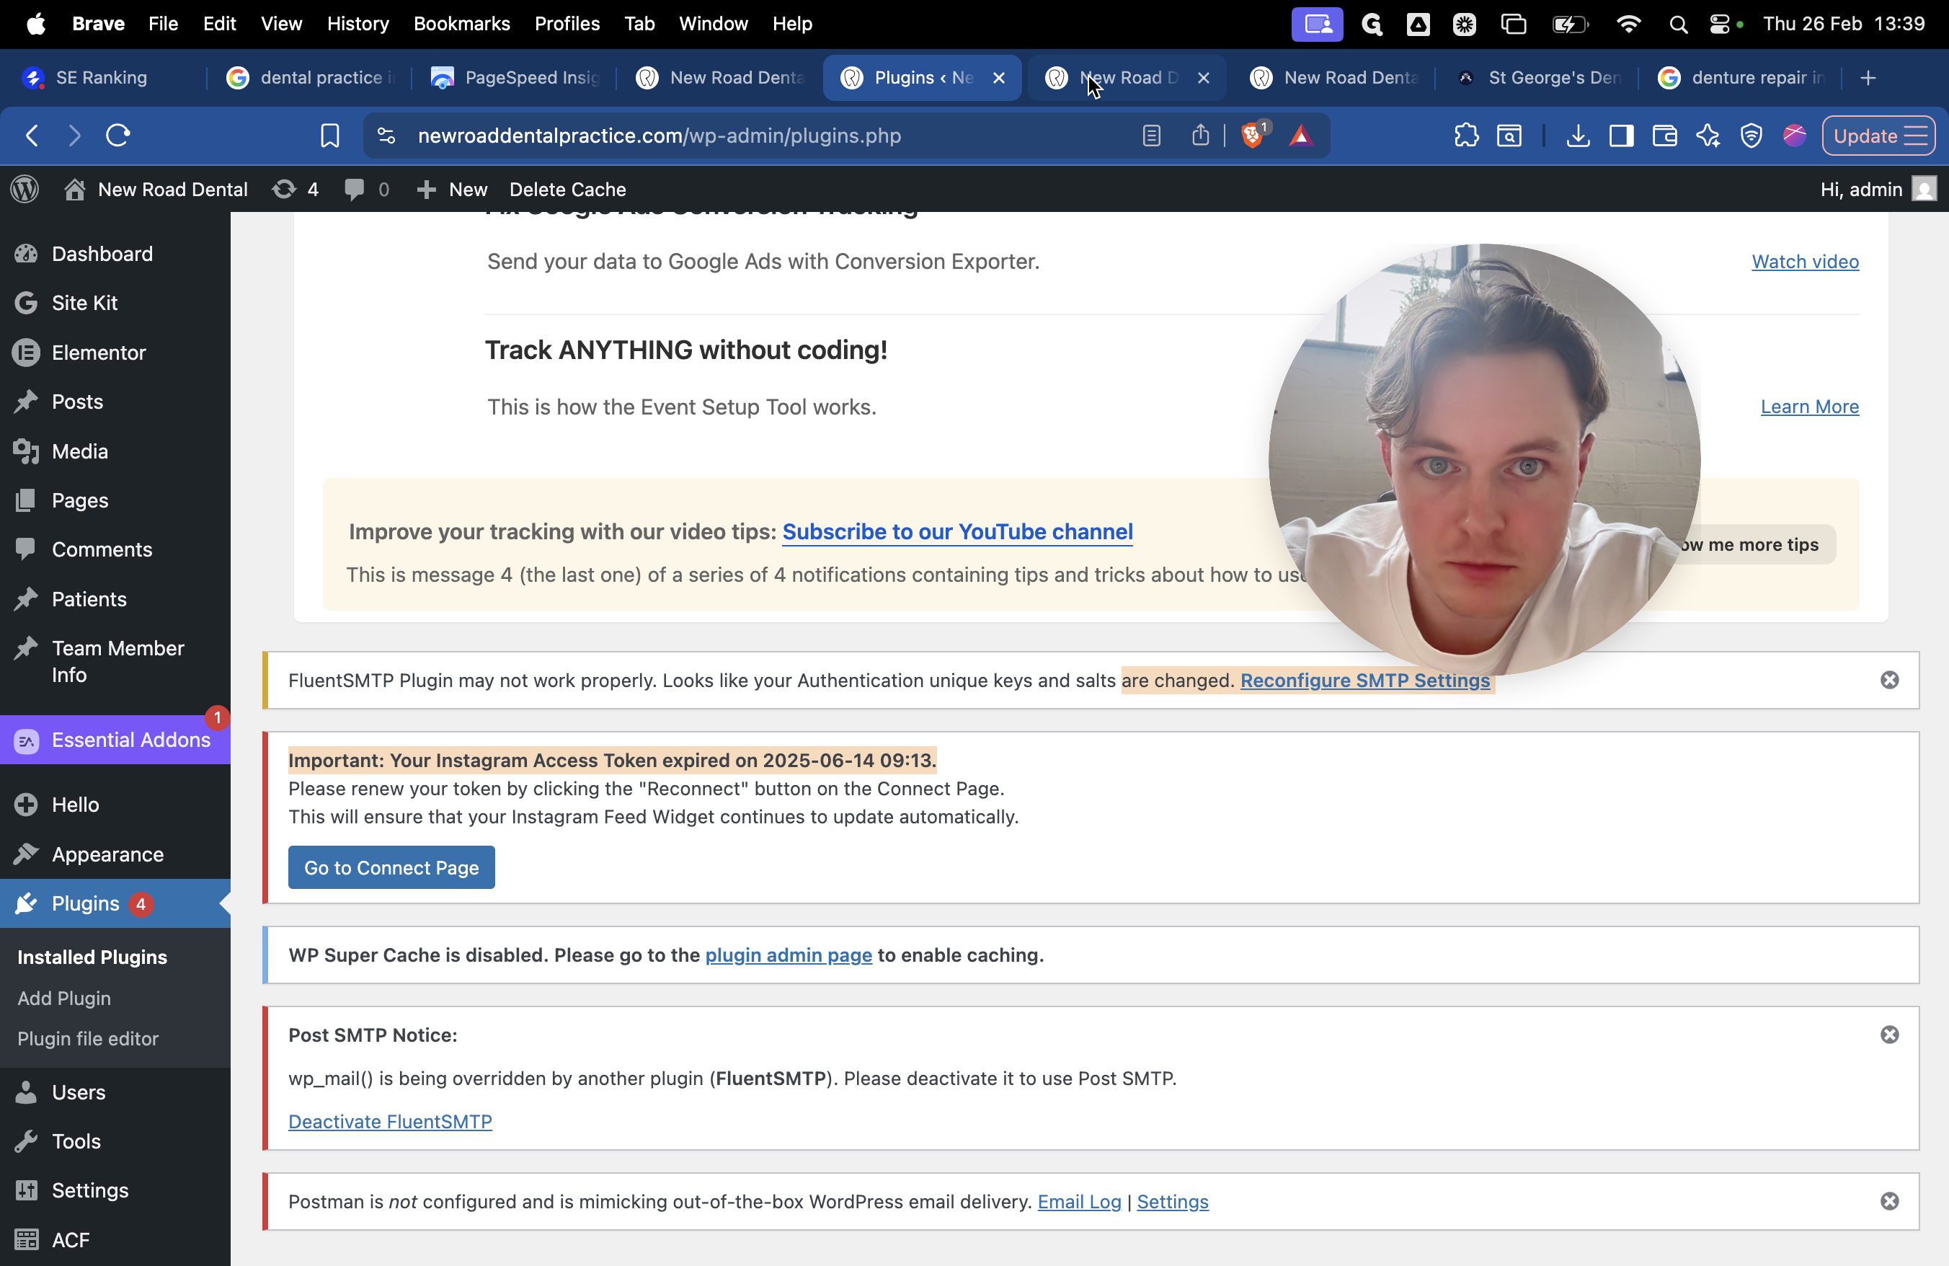Click the Deactivate FluentSMTP link
This screenshot has height=1266, width=1949.
pos(390,1121)
